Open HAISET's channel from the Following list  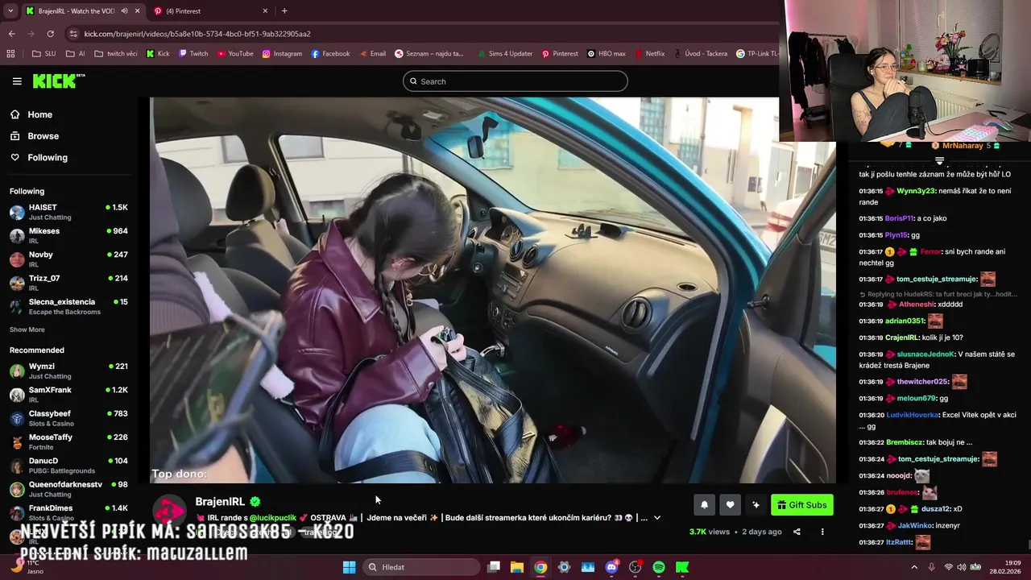tap(68, 212)
